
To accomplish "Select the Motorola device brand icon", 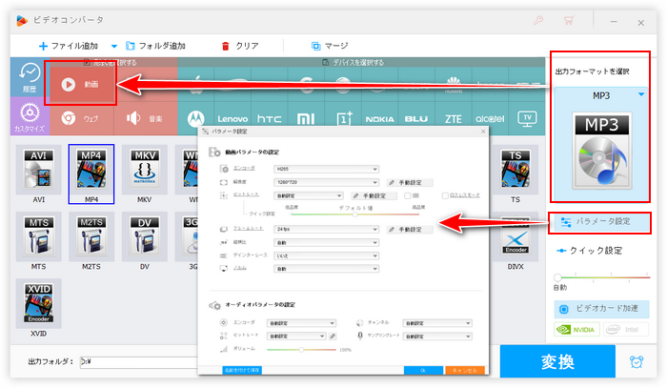I will (196, 118).
